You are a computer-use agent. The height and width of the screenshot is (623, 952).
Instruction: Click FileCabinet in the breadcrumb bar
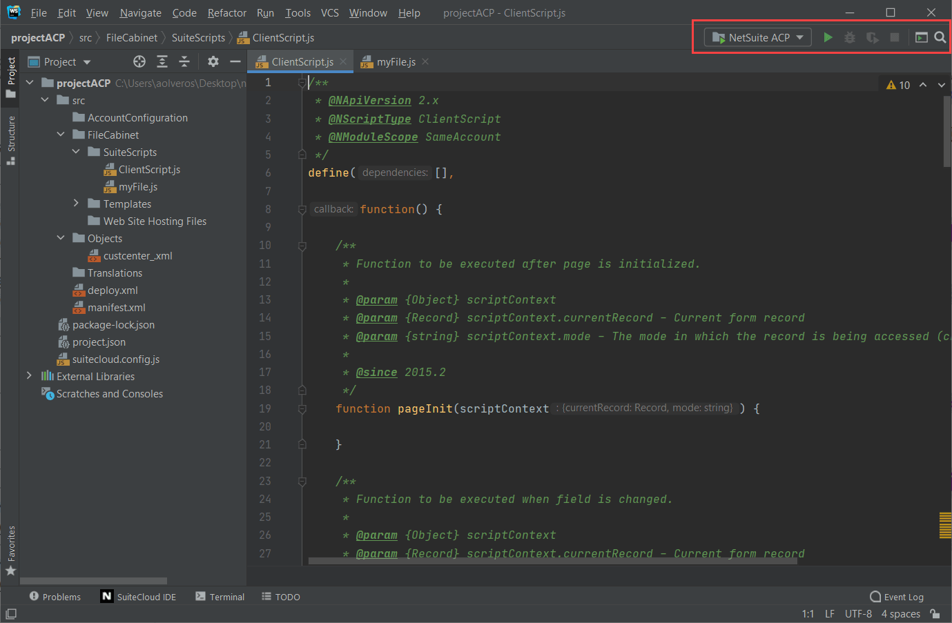[131, 37]
